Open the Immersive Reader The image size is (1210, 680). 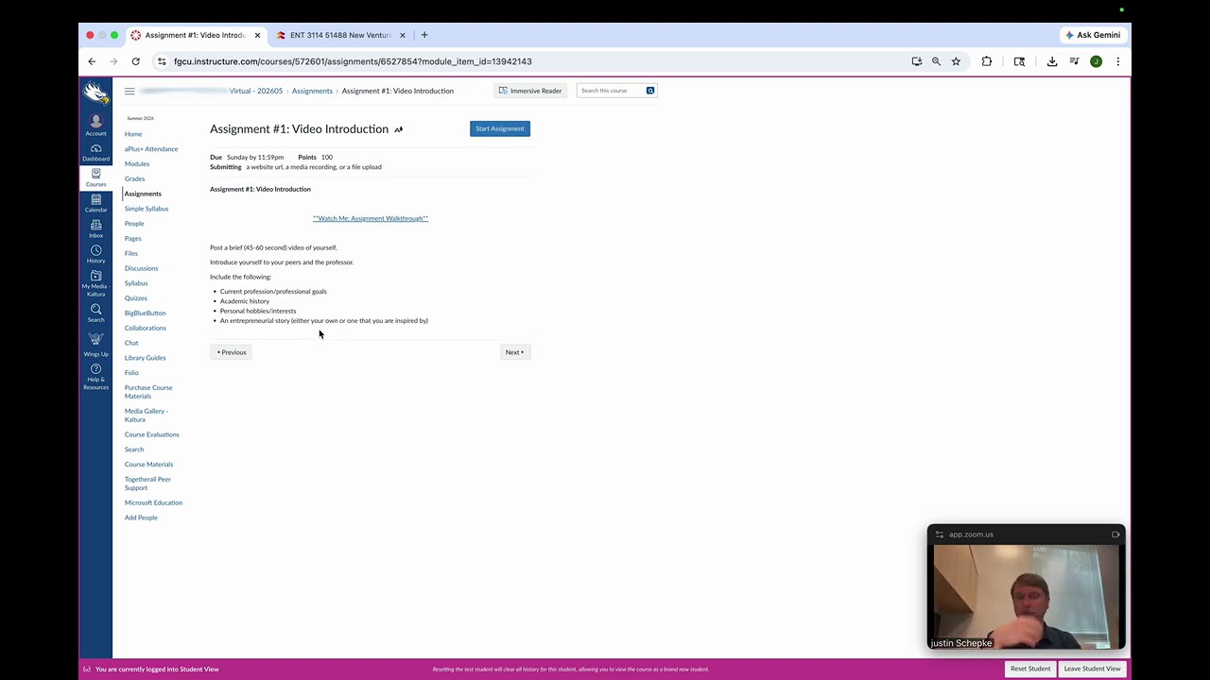(x=530, y=91)
